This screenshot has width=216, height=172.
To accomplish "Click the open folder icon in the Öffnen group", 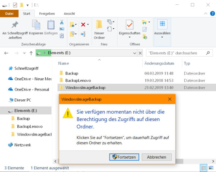I will [x=144, y=22].
